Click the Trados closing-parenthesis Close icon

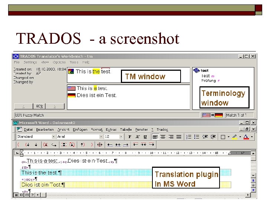point(92,145)
